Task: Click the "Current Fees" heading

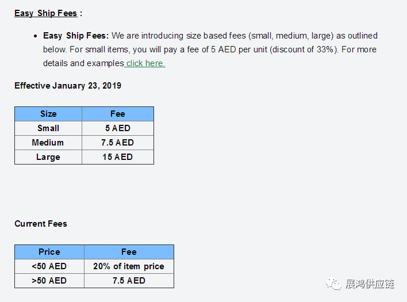Action: (41, 224)
